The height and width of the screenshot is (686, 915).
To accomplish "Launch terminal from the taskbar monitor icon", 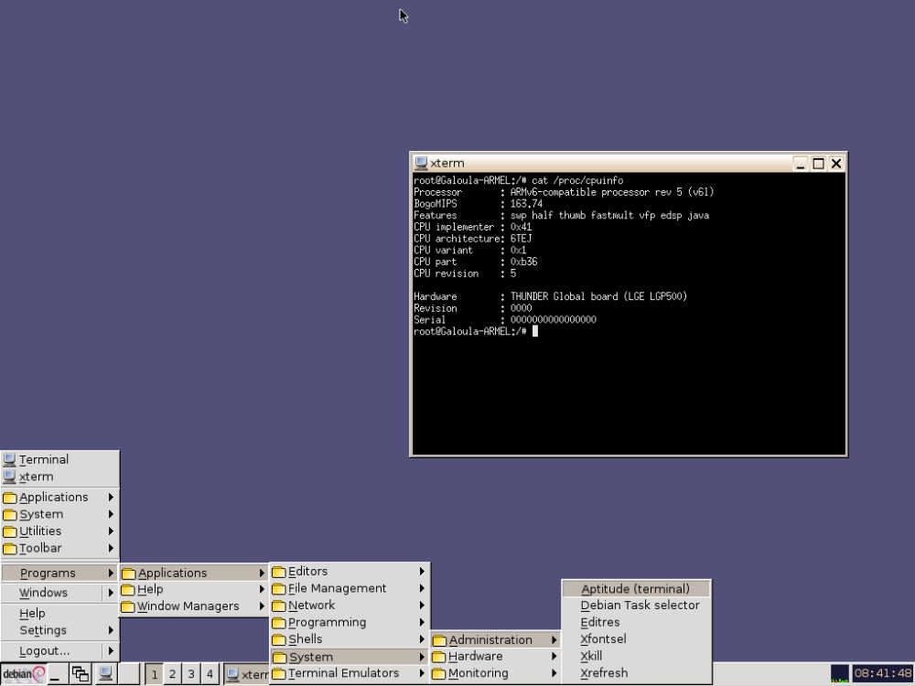I will click(x=105, y=674).
